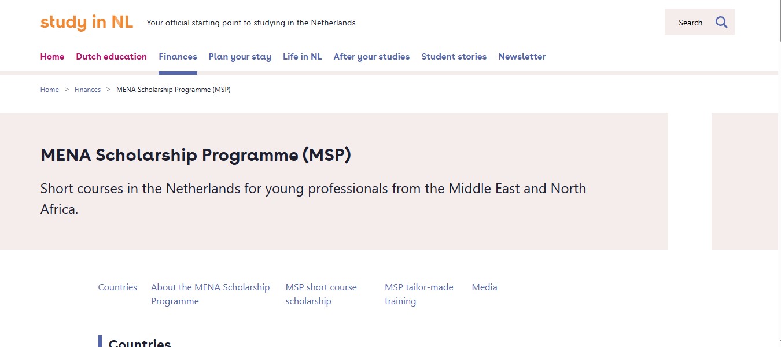Click the Countries section heading

pyautogui.click(x=139, y=343)
